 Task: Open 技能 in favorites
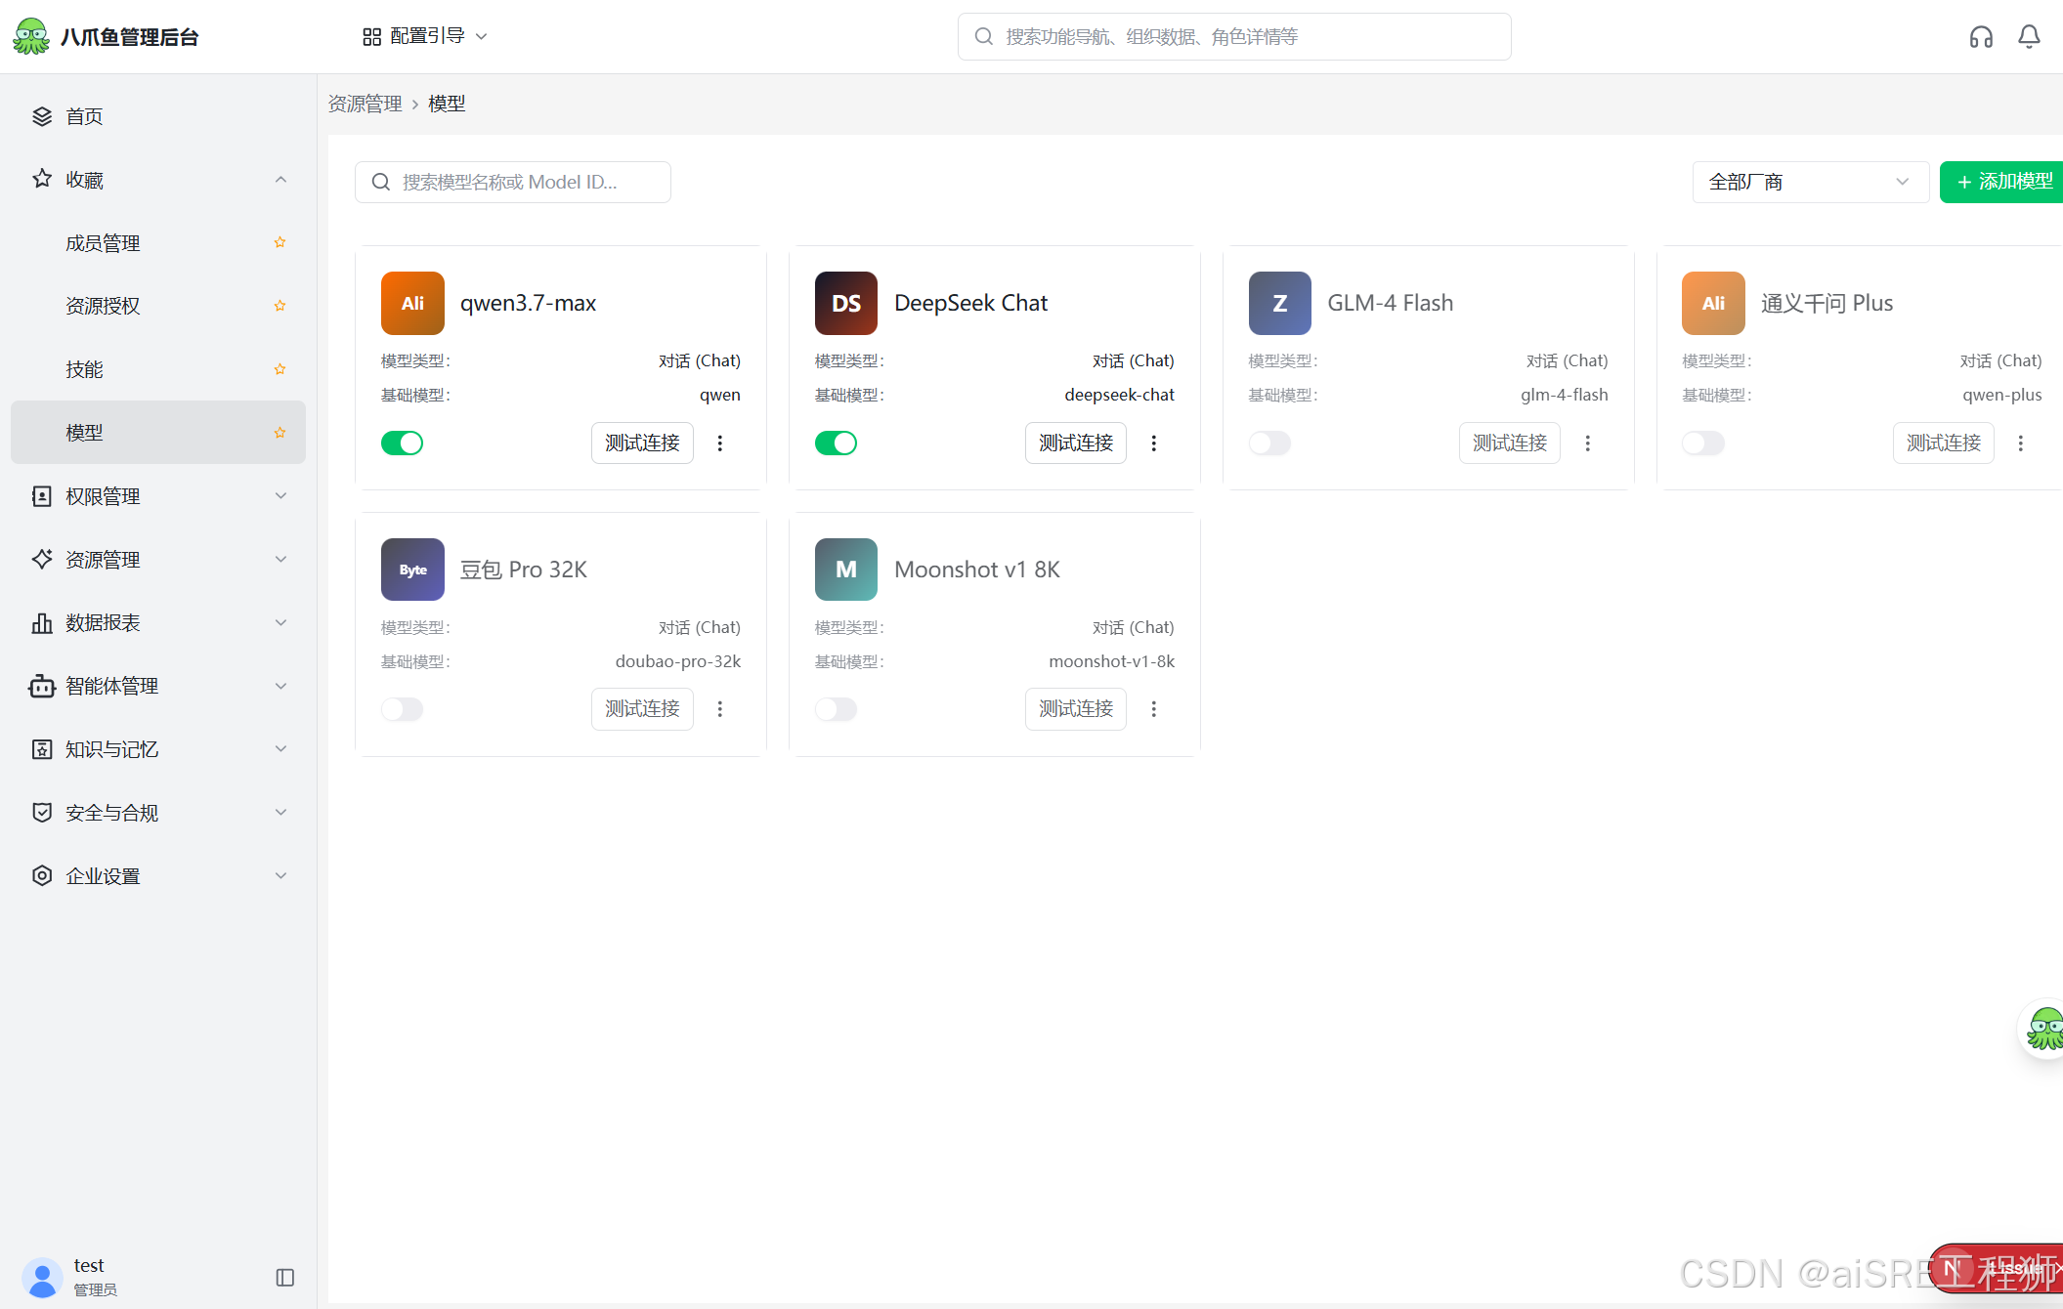(x=158, y=369)
